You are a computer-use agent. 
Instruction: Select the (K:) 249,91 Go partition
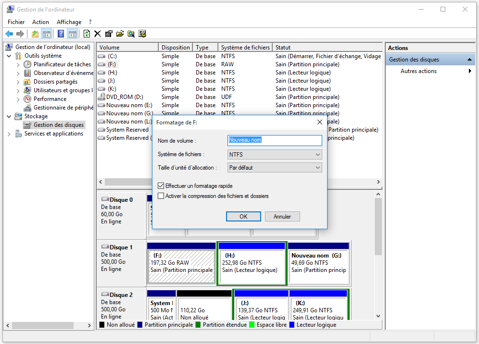click(x=318, y=305)
